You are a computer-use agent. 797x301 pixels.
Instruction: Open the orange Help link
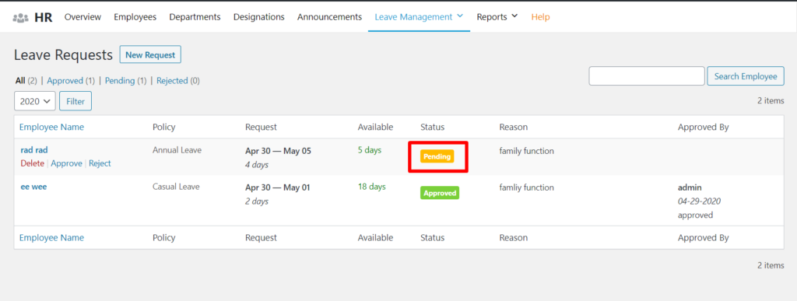[x=540, y=17]
